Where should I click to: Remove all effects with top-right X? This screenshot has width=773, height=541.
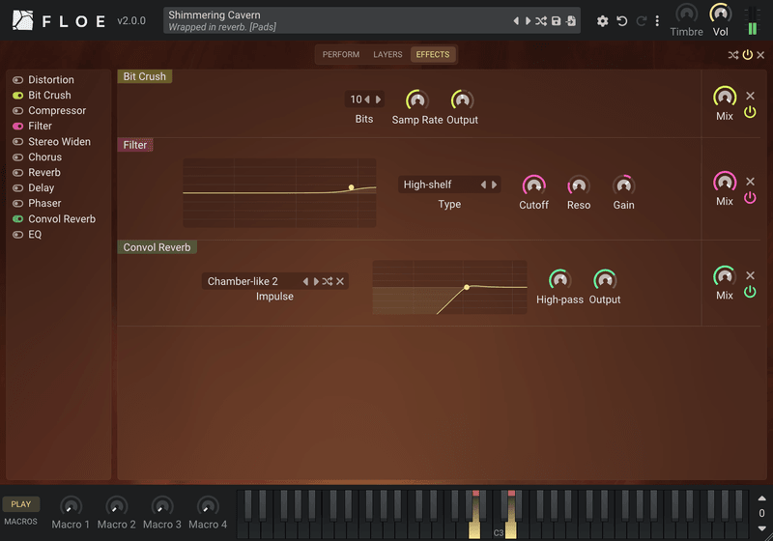(x=760, y=55)
